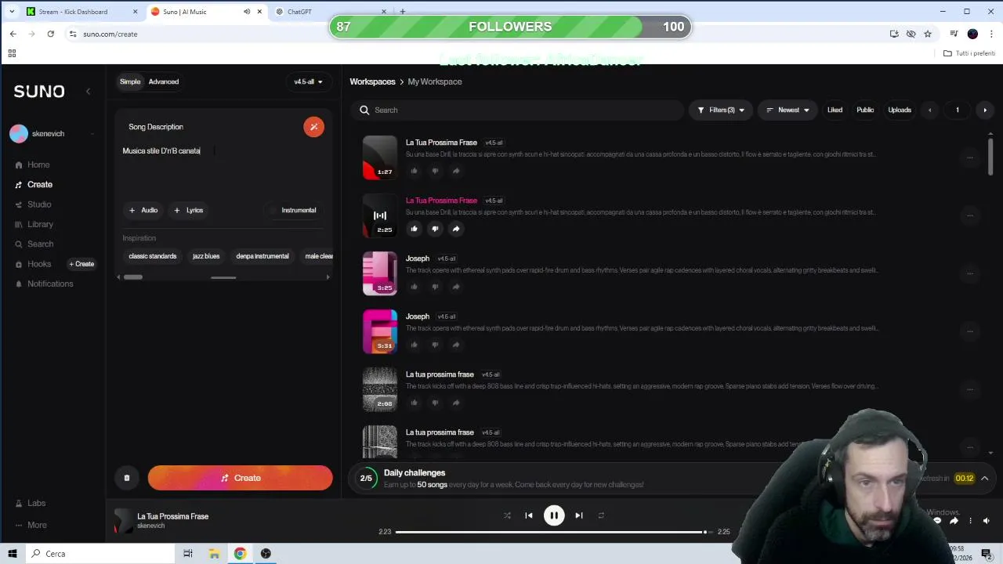Open Notifications in the sidebar

point(50,284)
